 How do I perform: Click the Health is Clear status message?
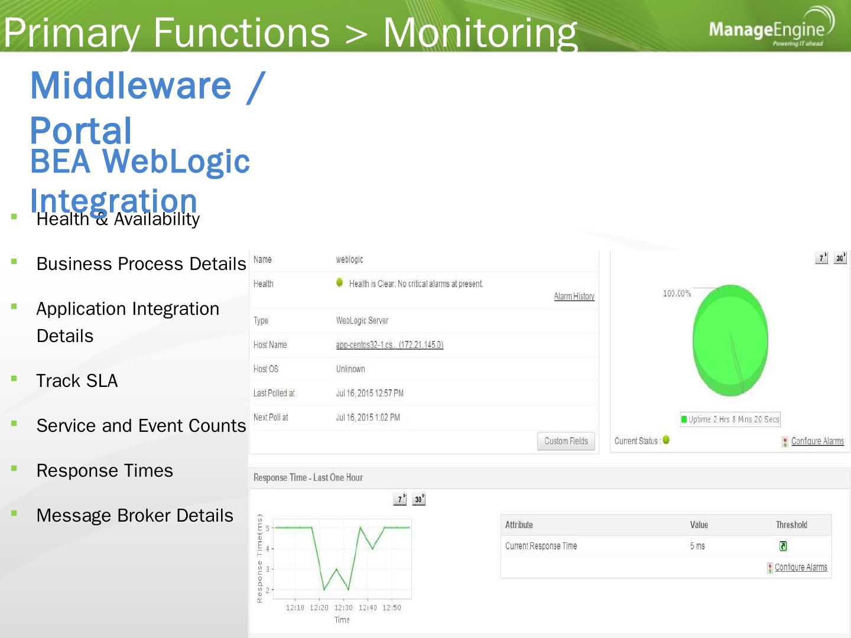[x=416, y=284]
